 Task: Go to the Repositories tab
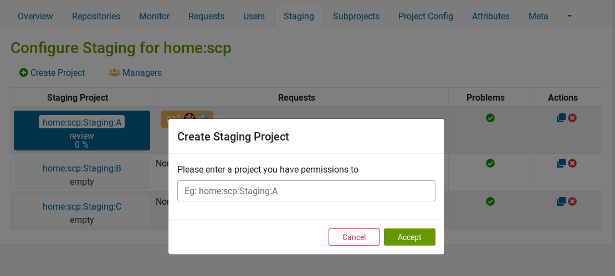coord(96,16)
